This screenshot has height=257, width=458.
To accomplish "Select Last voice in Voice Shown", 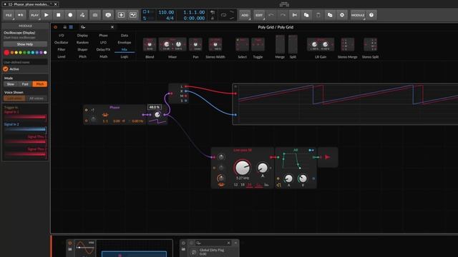I will pyautogui.click(x=14, y=99).
